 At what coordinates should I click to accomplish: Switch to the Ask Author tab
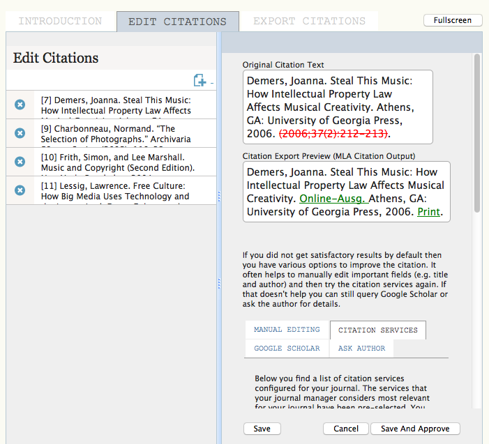(x=362, y=349)
